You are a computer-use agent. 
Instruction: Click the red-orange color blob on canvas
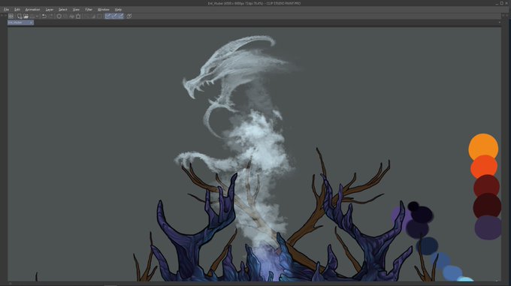click(484, 166)
